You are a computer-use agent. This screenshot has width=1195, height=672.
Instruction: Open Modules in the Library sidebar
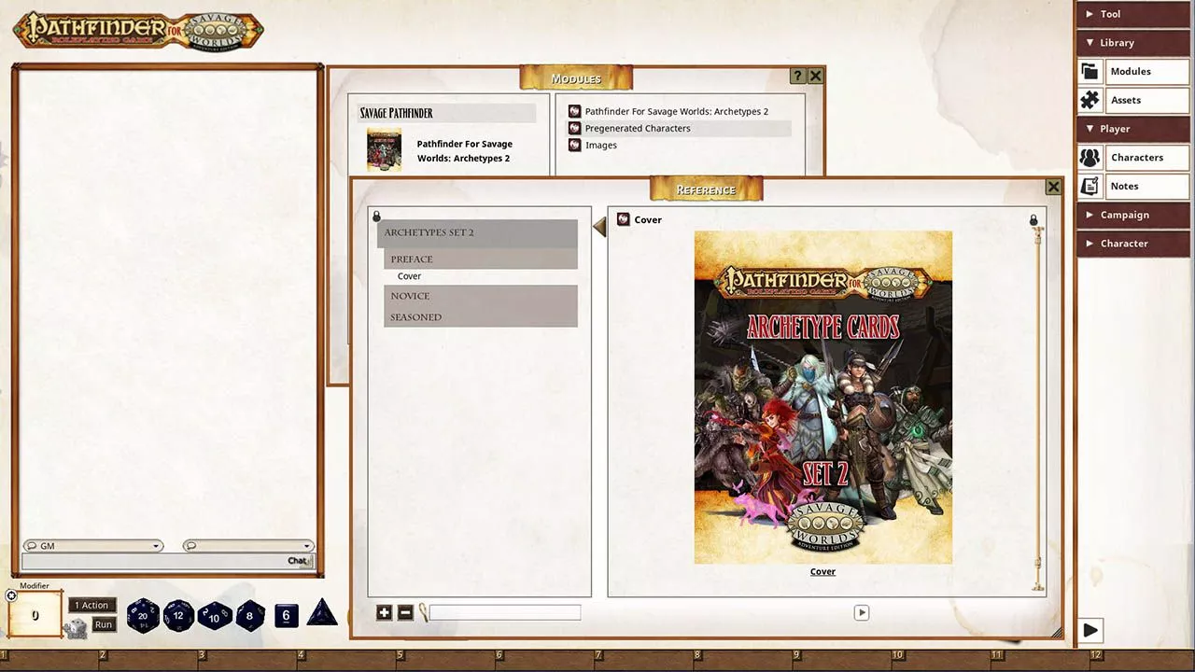[x=1133, y=71]
